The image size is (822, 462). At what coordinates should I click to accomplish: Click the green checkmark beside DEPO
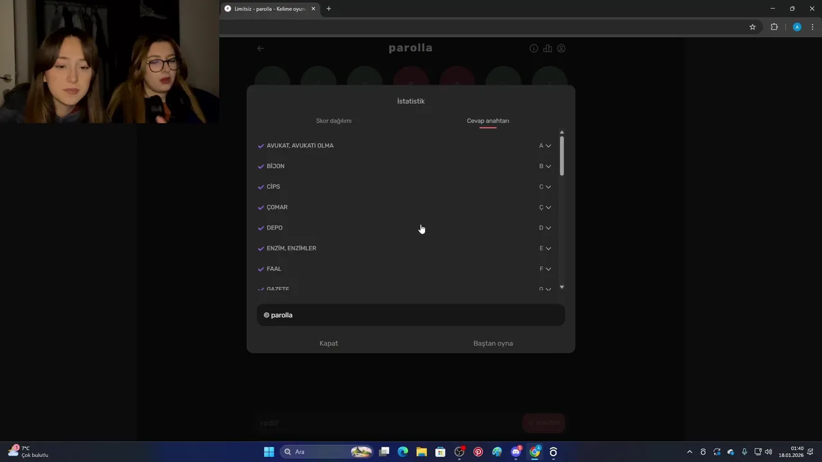[x=261, y=228]
